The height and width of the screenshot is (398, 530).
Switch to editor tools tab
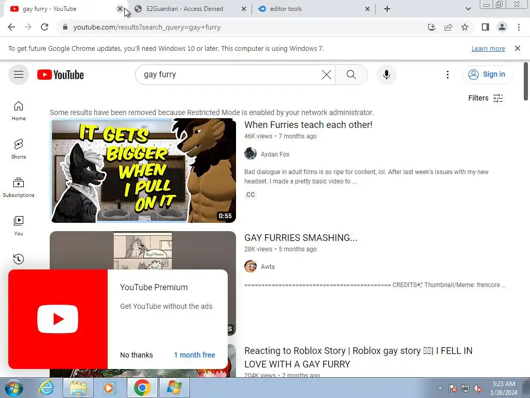pyautogui.click(x=286, y=9)
